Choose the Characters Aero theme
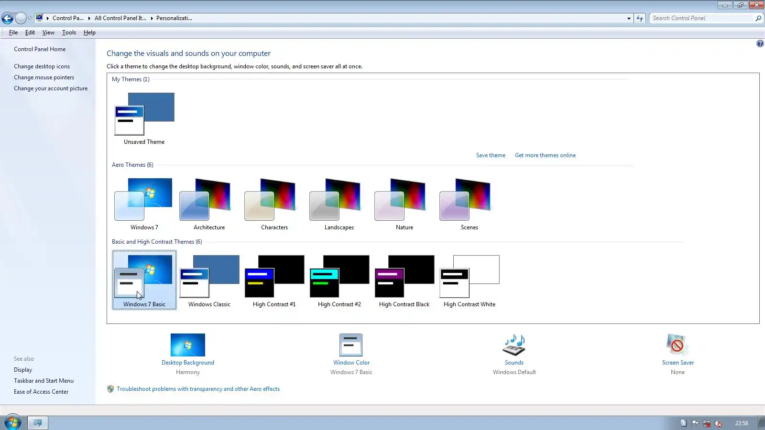 274,204
